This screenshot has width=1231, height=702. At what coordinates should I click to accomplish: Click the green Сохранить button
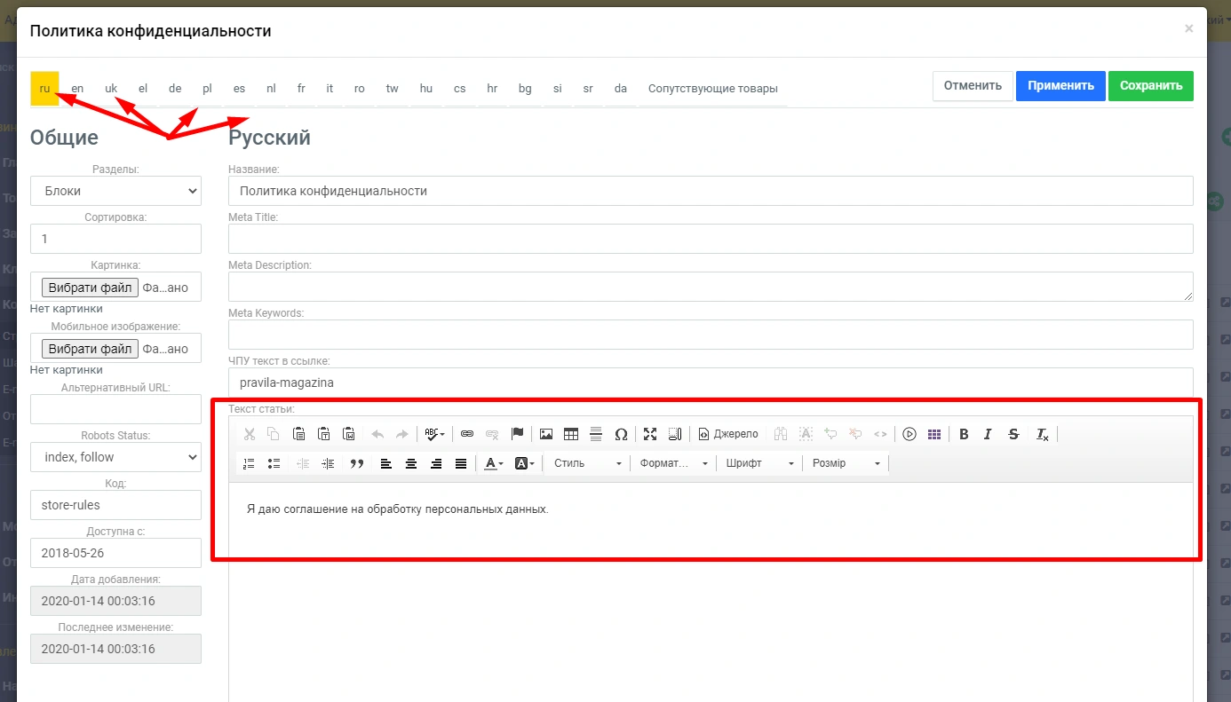click(x=1150, y=86)
